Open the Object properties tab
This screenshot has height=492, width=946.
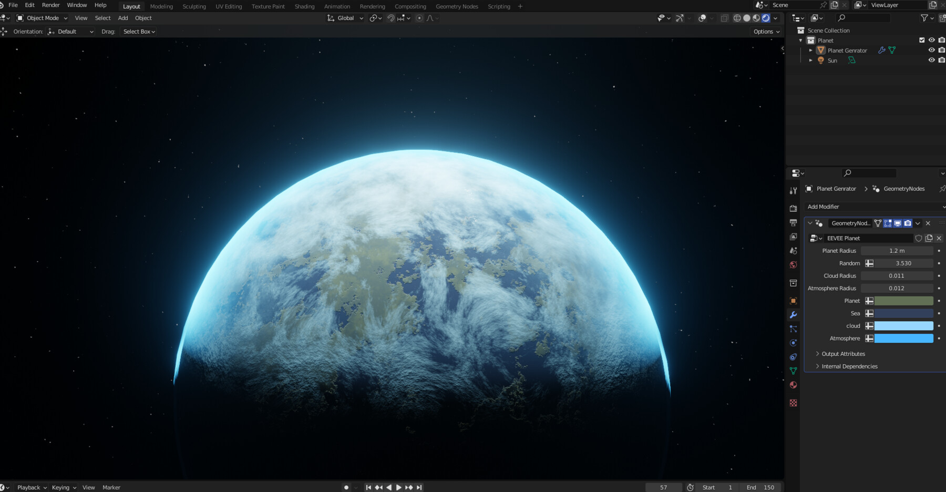[x=794, y=301]
